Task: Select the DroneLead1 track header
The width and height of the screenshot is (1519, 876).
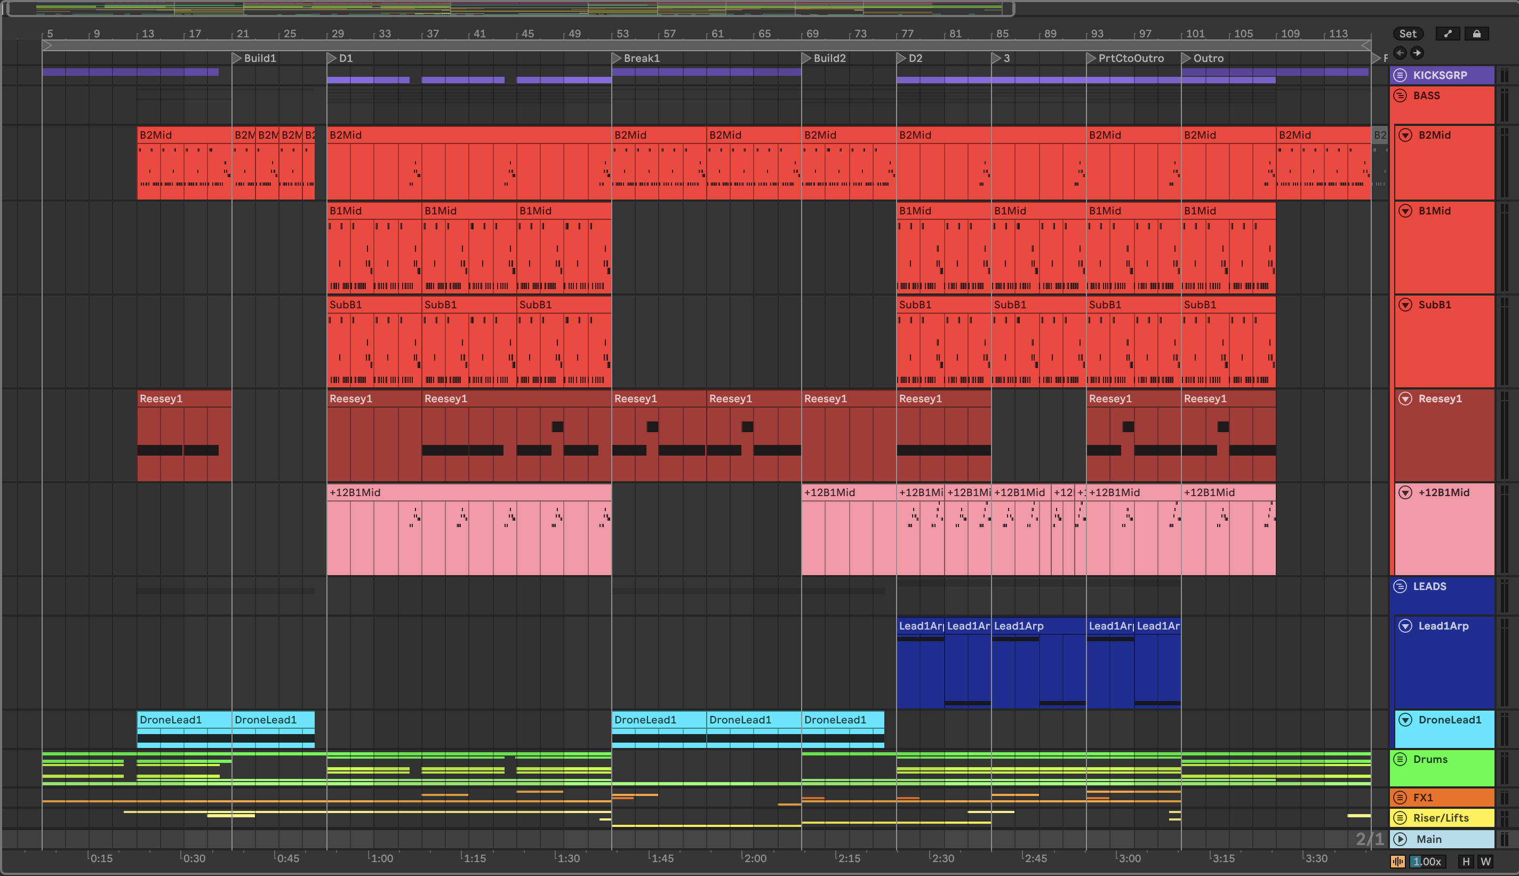Action: [x=1449, y=720]
